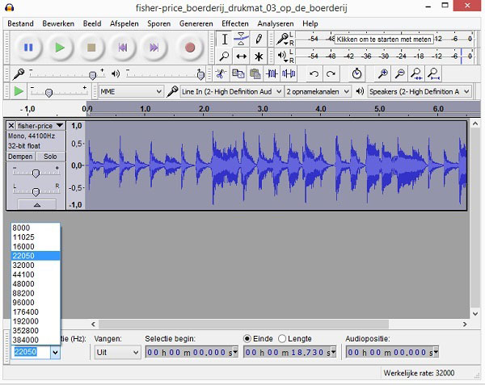Stop playback with the Stop button

pyautogui.click(x=91, y=48)
